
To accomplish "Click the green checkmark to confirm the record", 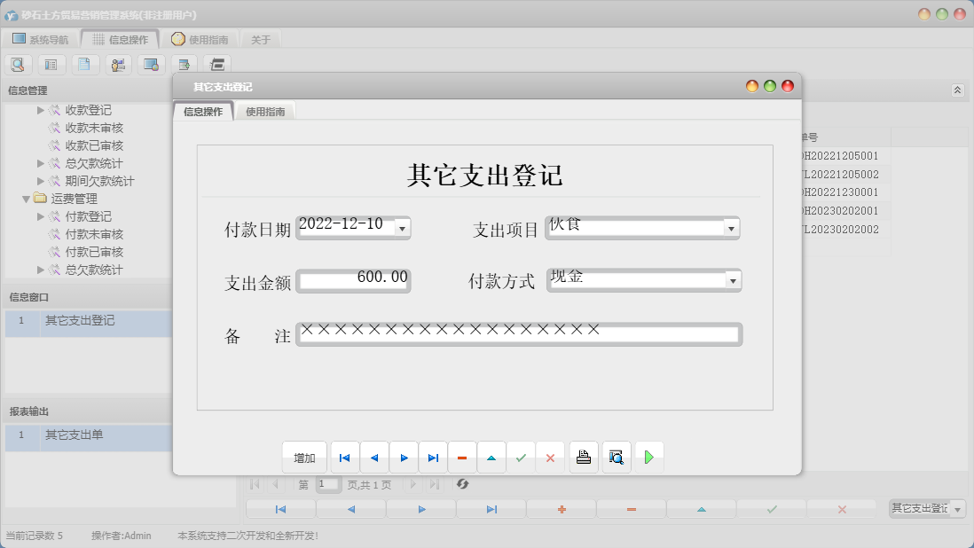I will point(522,456).
